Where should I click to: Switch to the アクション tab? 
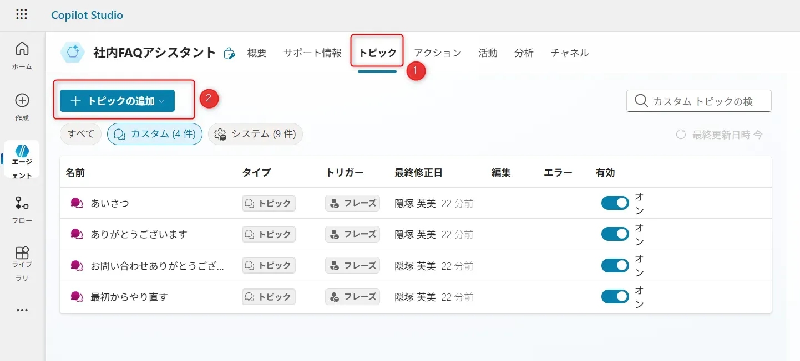click(x=437, y=53)
